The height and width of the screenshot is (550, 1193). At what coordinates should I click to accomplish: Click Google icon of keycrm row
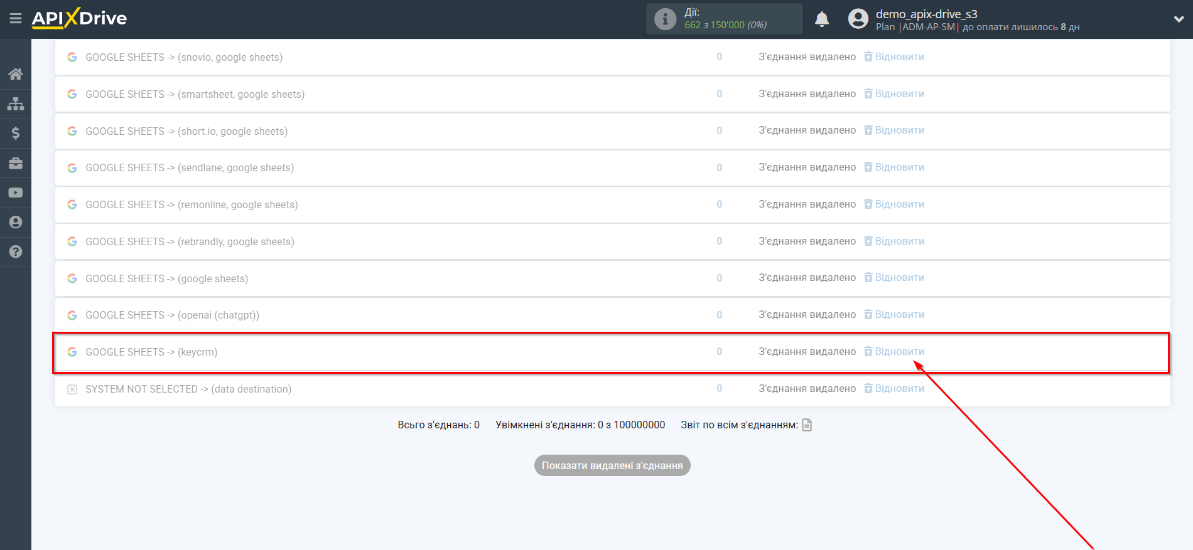coord(72,352)
